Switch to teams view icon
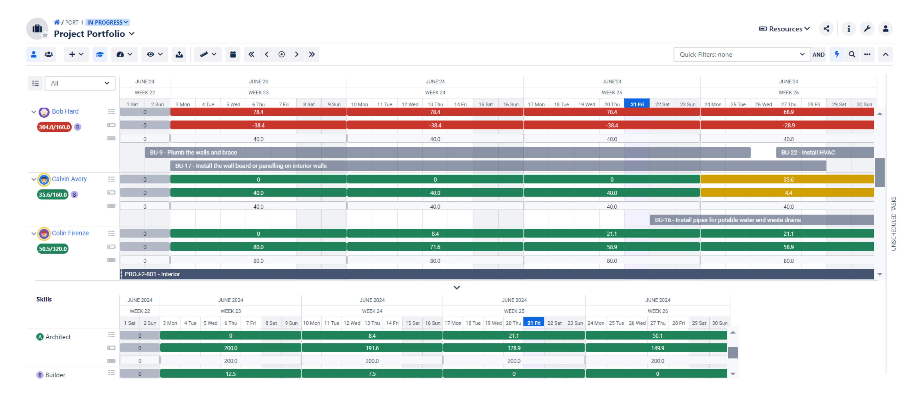914x400 pixels. click(49, 54)
